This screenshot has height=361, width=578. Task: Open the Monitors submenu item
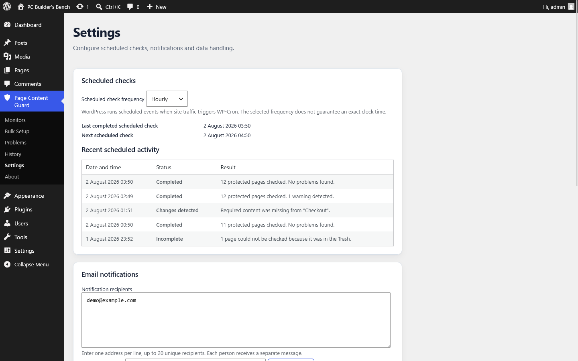(x=15, y=120)
